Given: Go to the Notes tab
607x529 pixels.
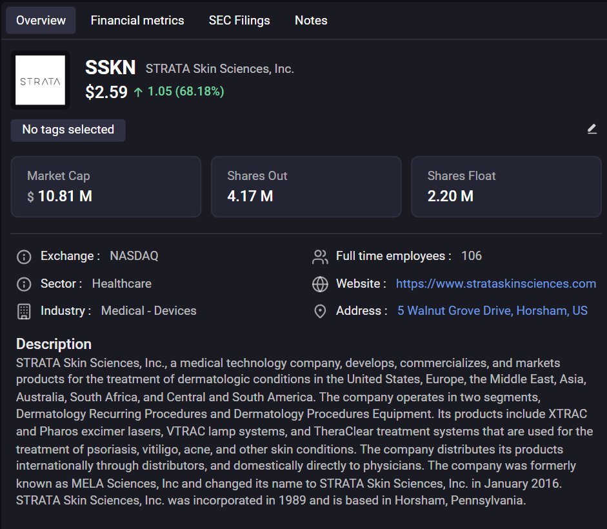Looking at the screenshot, I should [x=311, y=20].
